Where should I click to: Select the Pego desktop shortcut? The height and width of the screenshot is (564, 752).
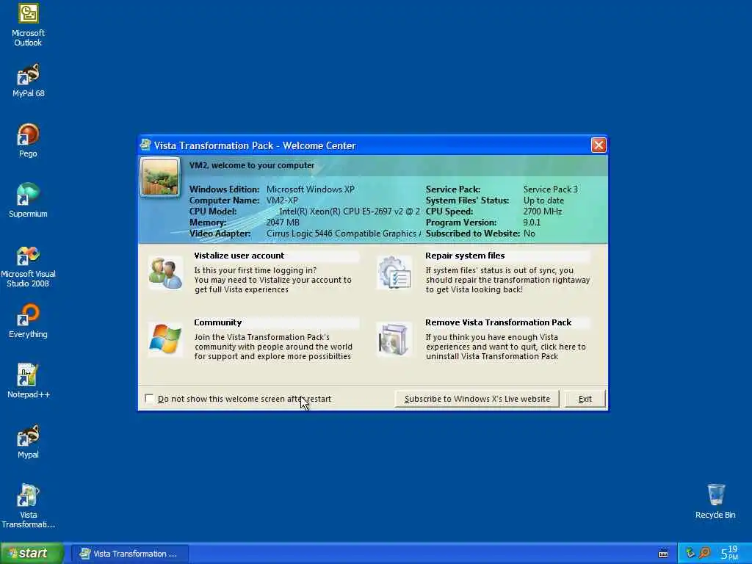[x=28, y=140]
